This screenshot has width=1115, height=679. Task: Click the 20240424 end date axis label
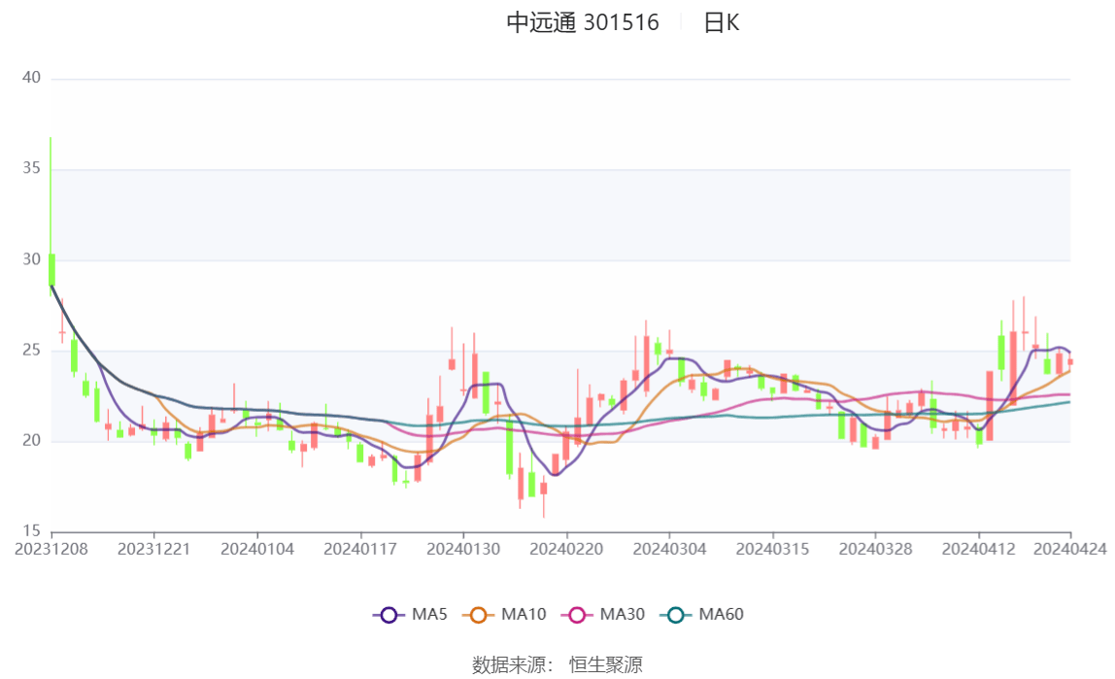pyautogui.click(x=1069, y=549)
